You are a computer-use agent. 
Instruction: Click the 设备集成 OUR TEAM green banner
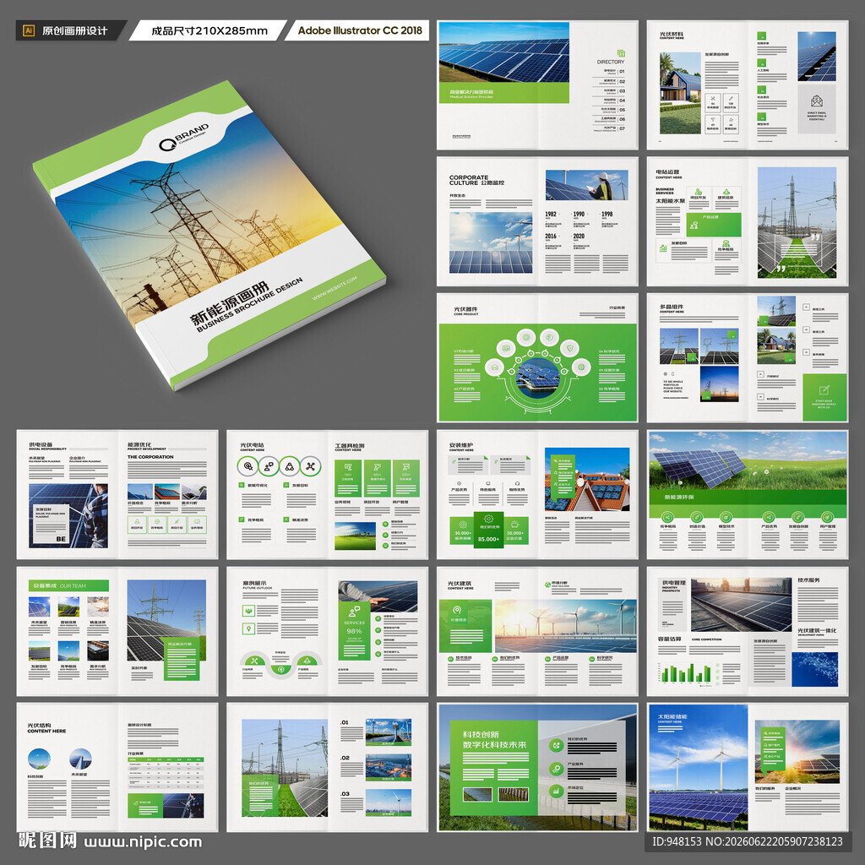[x=68, y=585]
